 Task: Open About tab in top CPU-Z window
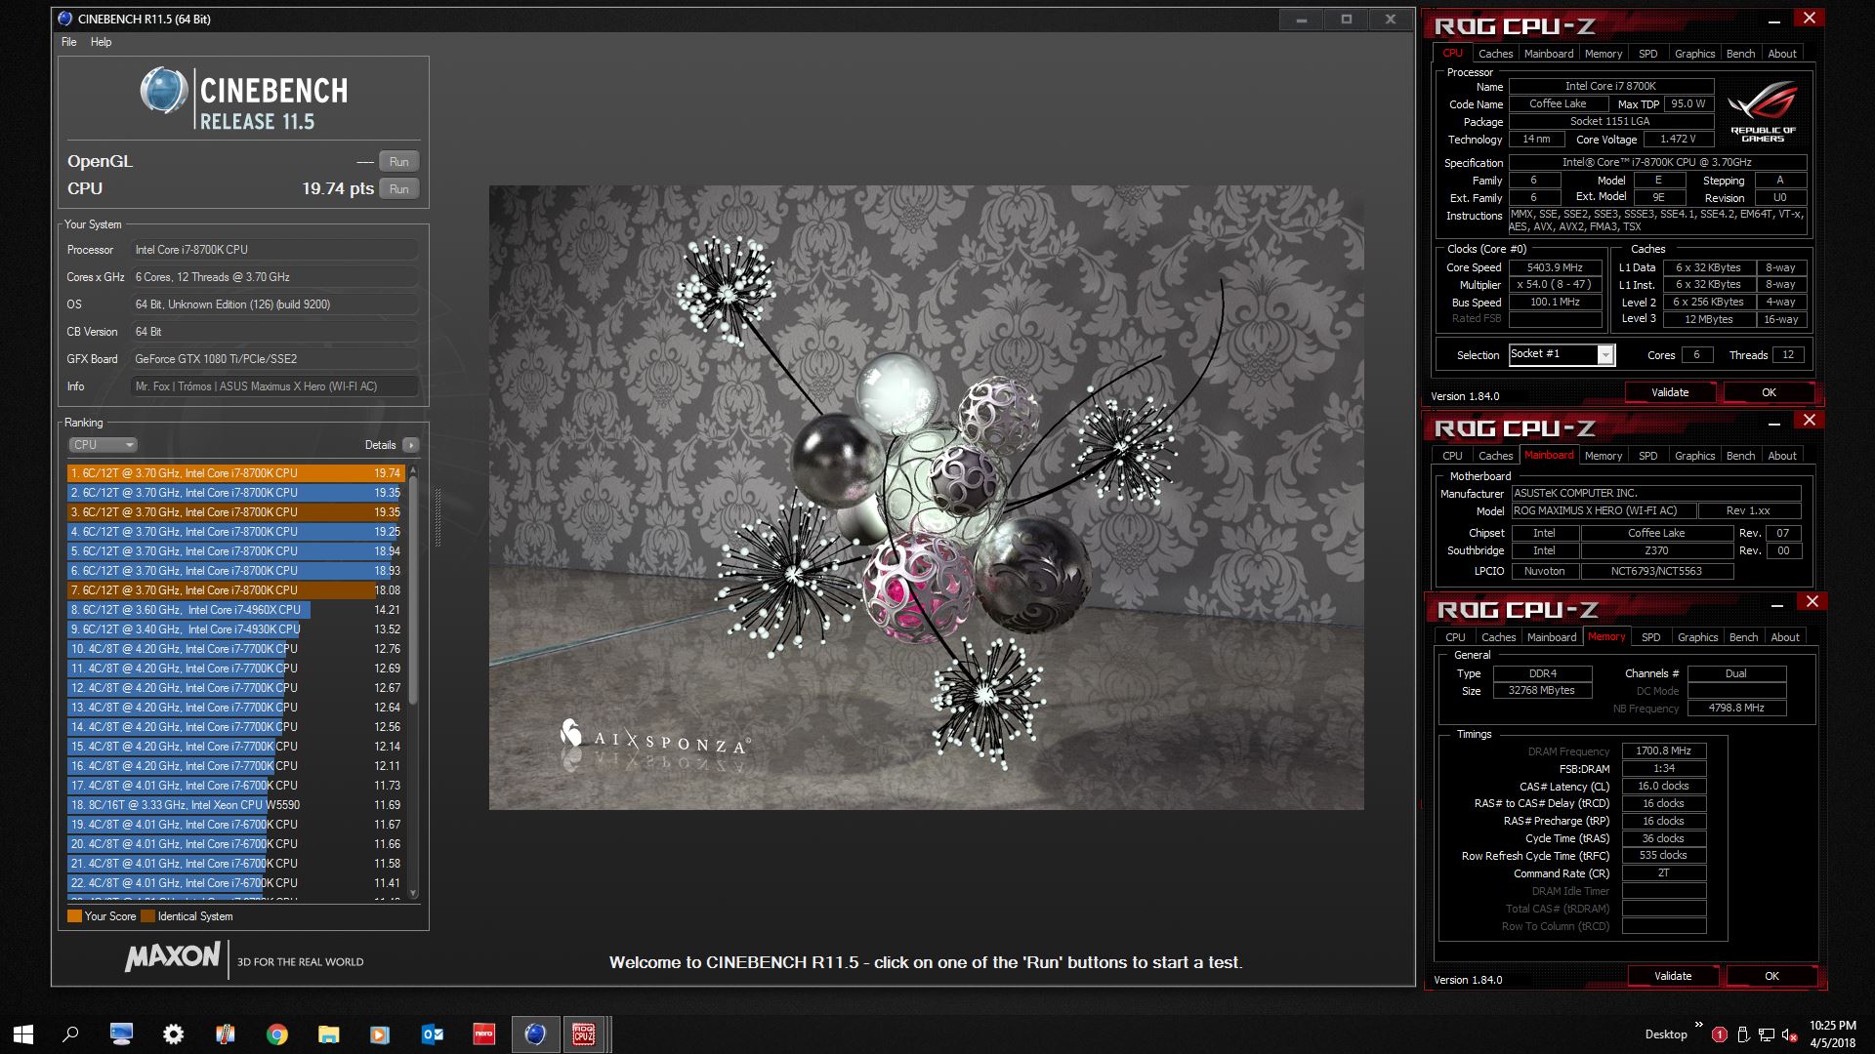click(x=1781, y=54)
